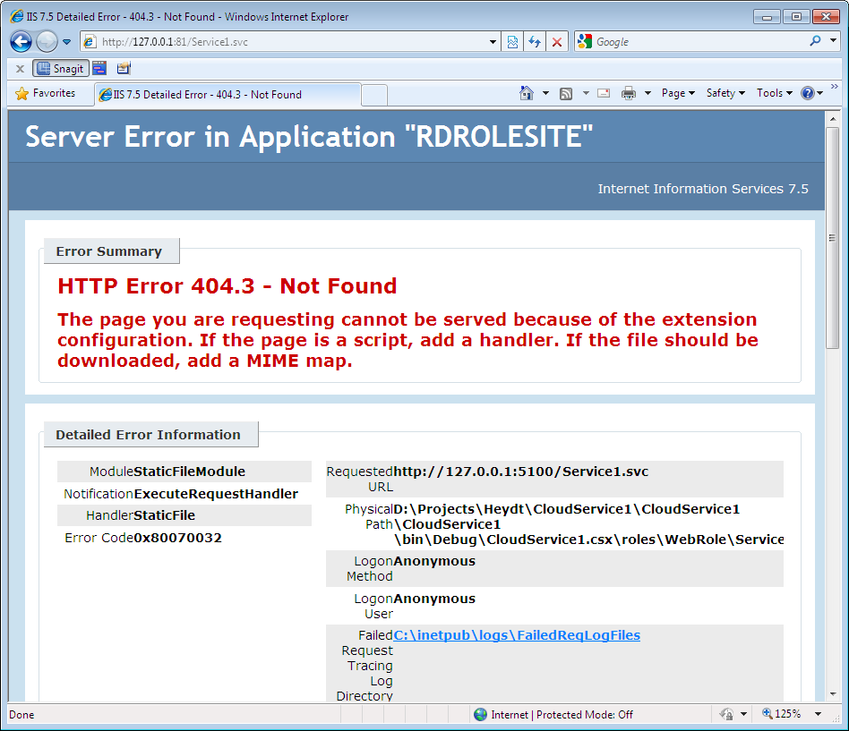849x731 pixels.
Task: Expand the Help dropdown arrow
Action: [x=819, y=93]
